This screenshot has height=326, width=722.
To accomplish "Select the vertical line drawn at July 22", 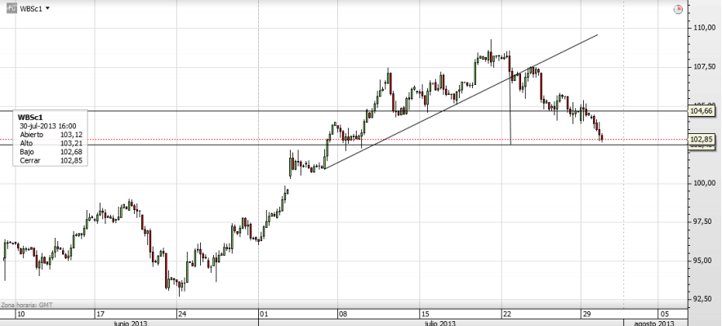I will coord(510,110).
